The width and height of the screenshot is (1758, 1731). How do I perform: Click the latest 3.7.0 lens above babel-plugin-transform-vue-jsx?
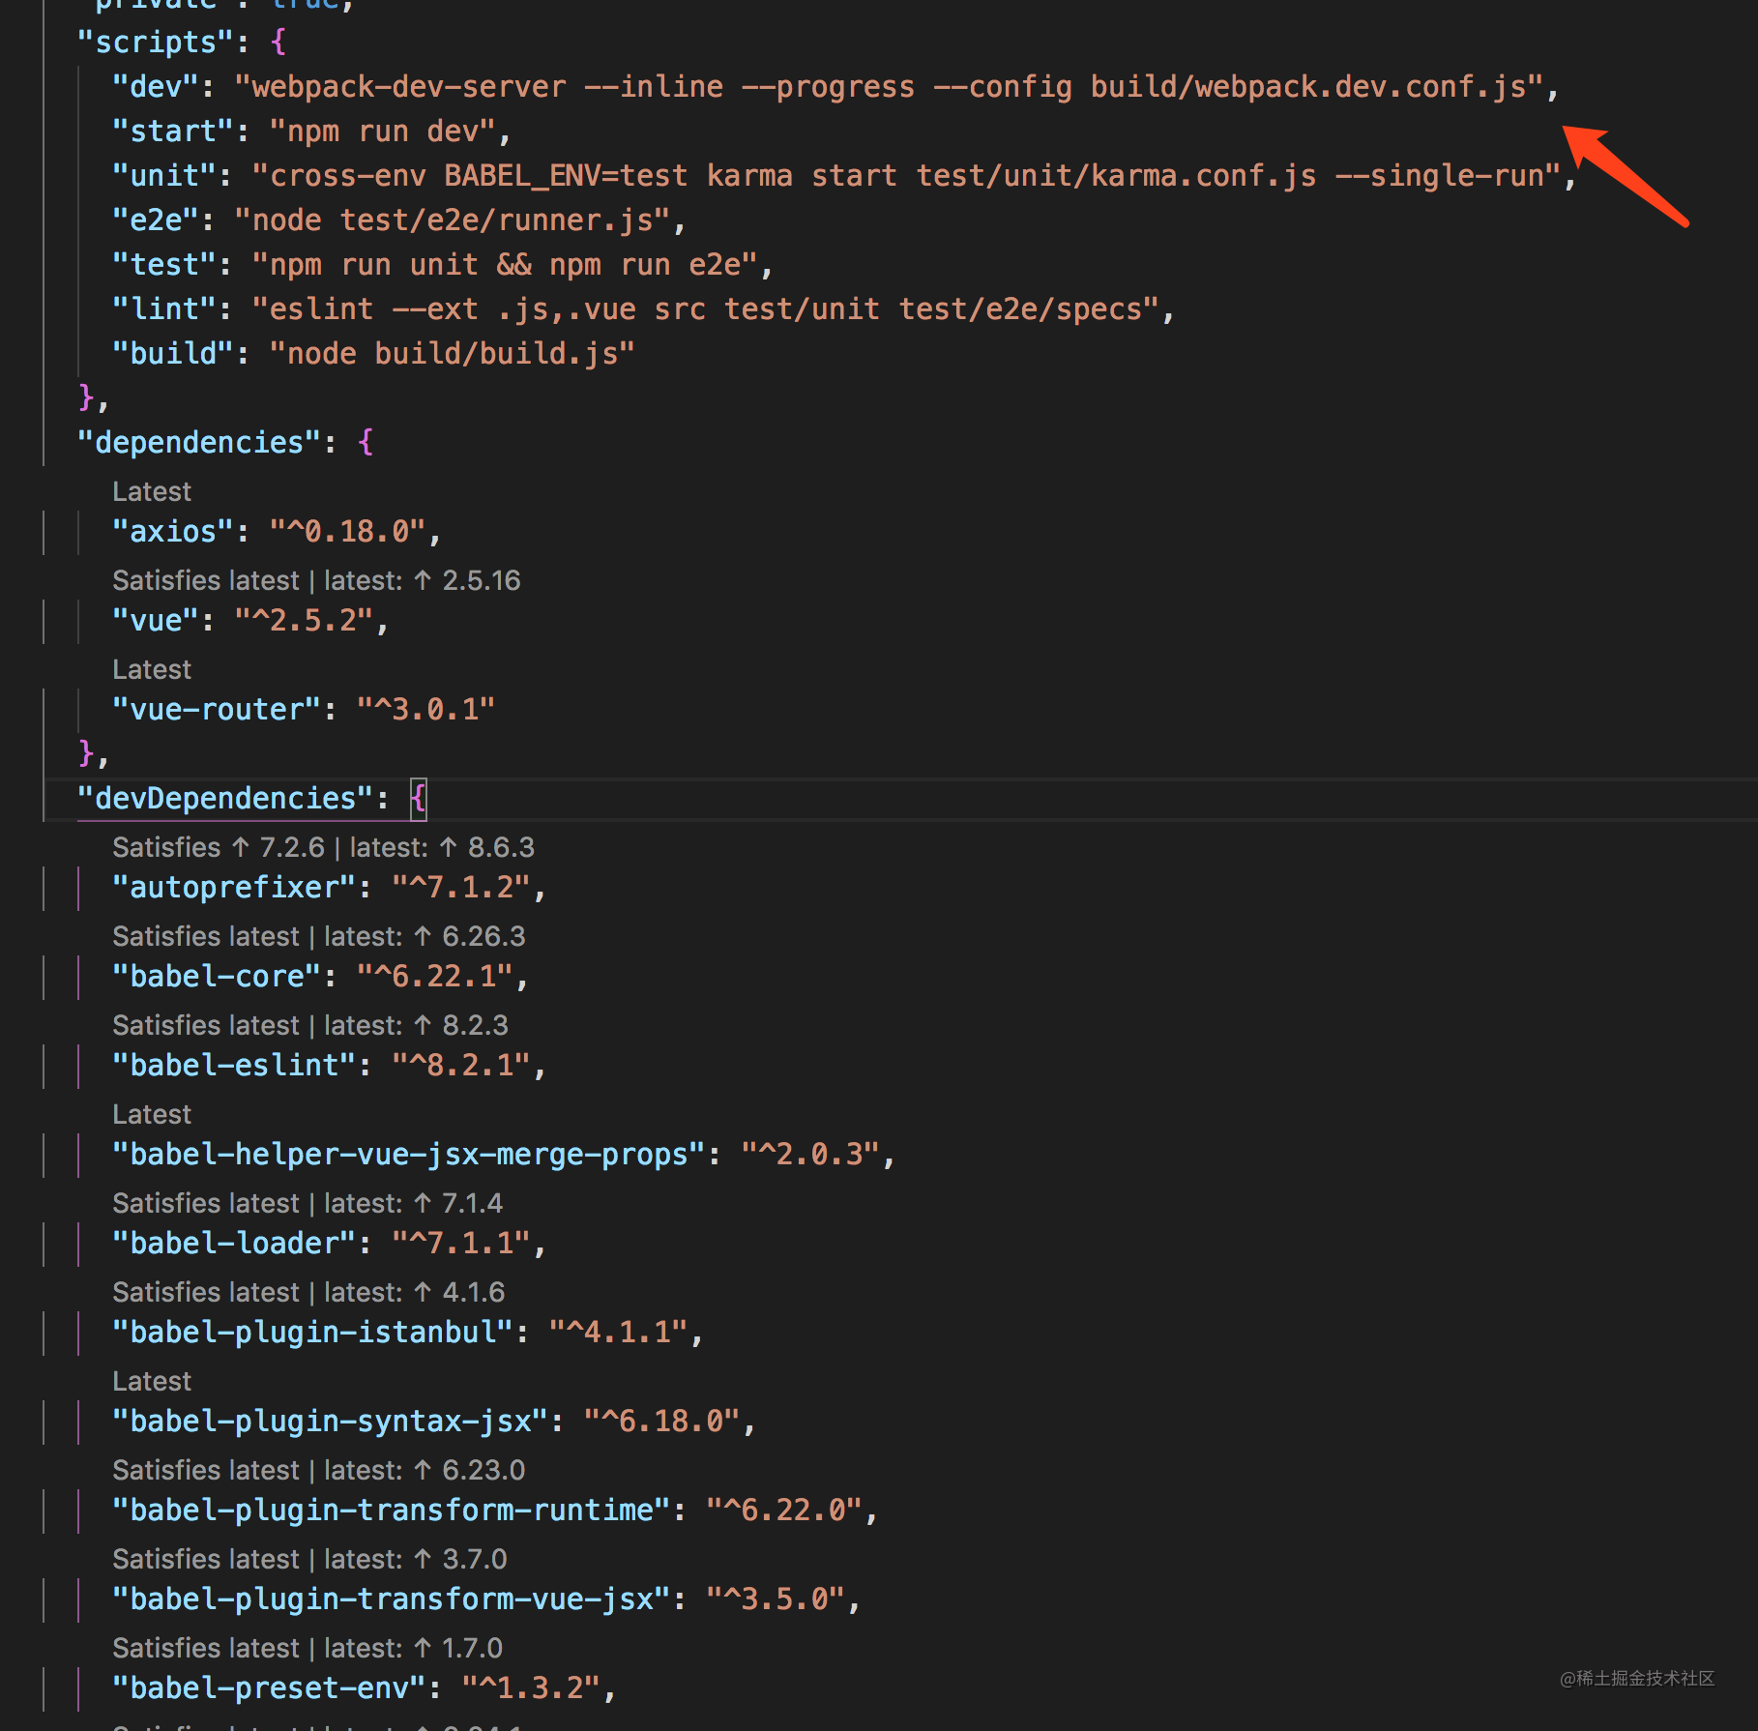[x=309, y=1560]
